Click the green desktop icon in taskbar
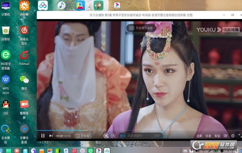Screen dimensions: 242x153 [9, 151]
